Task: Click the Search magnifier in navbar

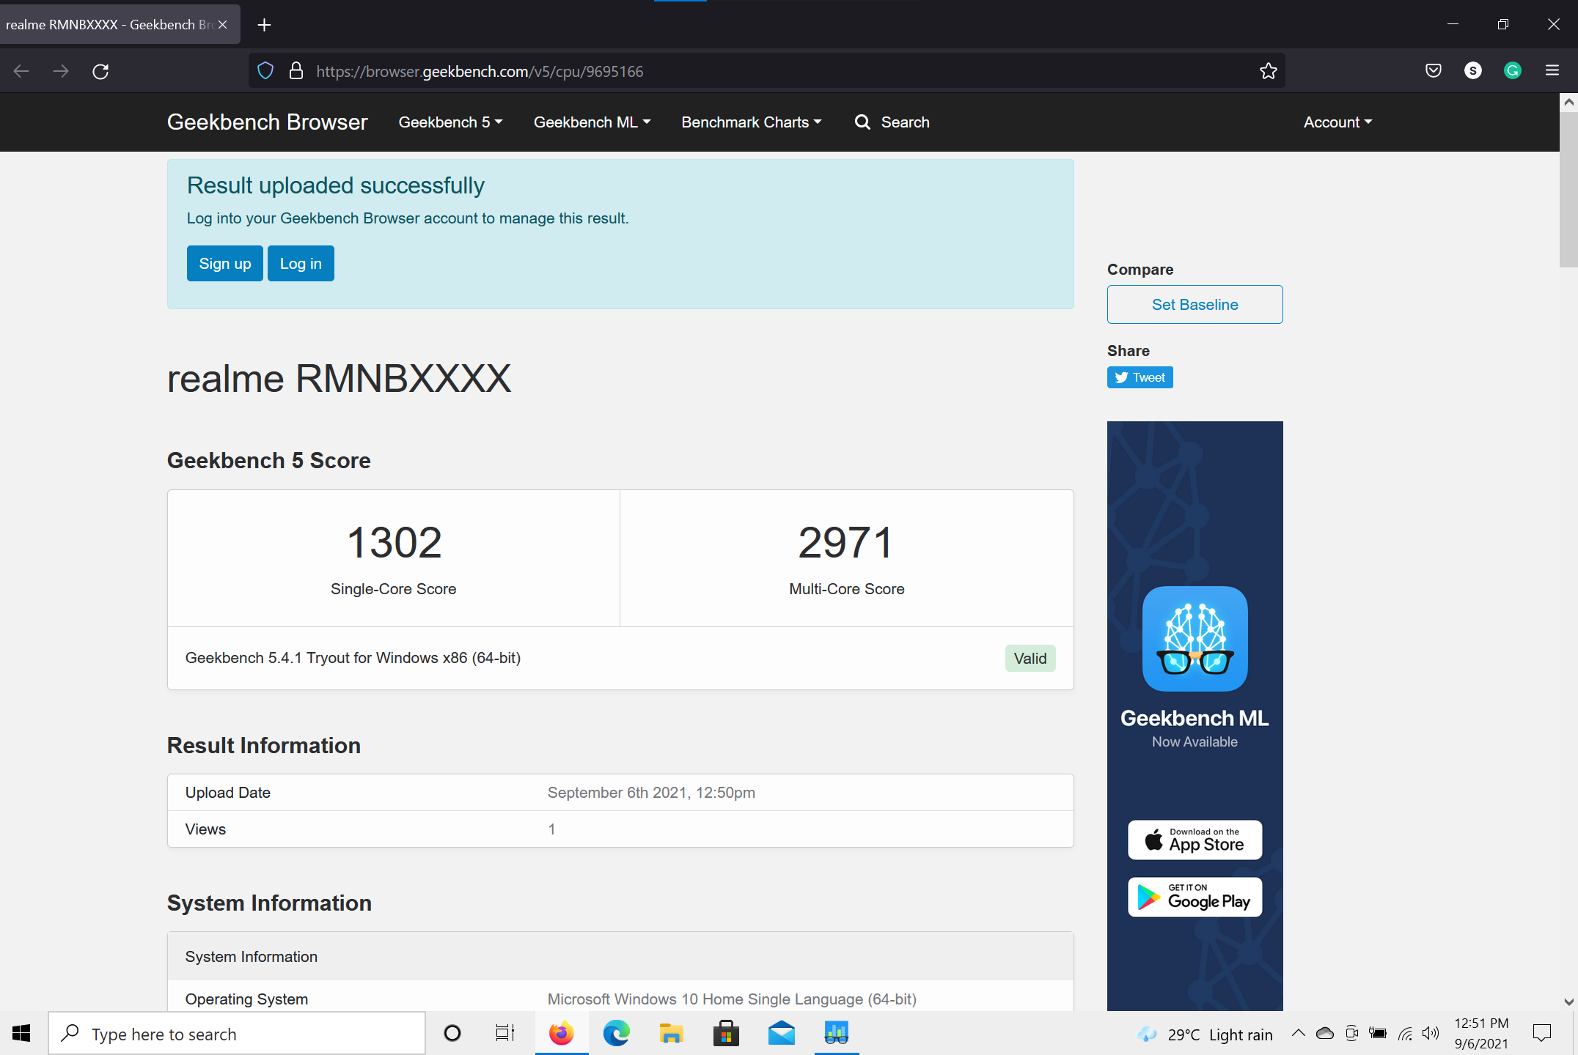Action: 863,122
